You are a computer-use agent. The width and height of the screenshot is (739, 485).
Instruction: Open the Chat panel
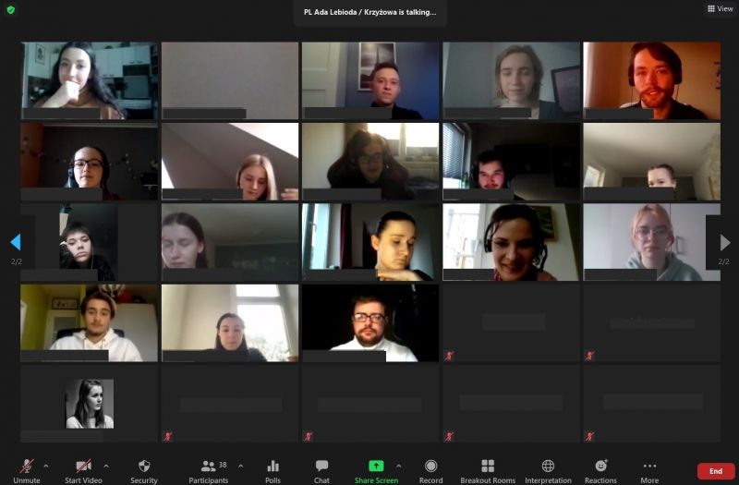click(321, 471)
